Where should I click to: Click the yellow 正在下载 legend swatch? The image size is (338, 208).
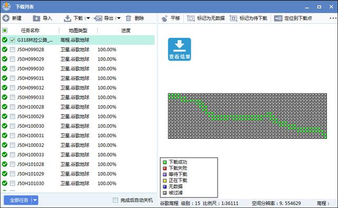click(165, 181)
